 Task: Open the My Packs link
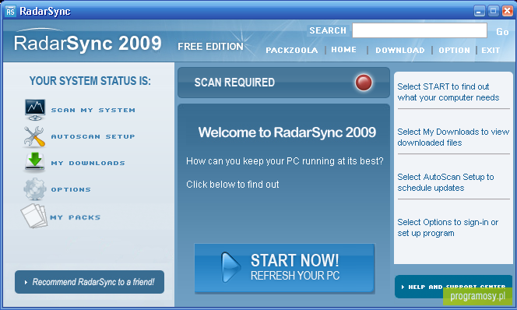tap(76, 217)
